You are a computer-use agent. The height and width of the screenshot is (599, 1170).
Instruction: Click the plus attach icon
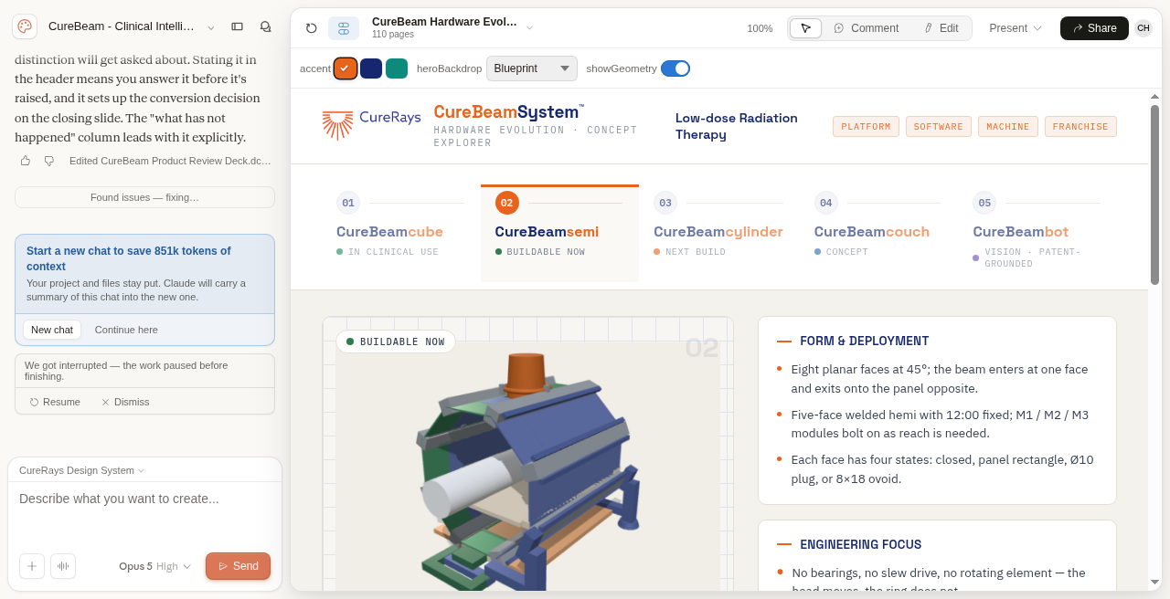click(x=32, y=566)
